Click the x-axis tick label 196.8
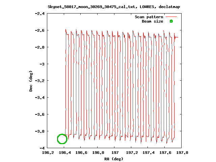This screenshot has height=162, width=216. pos(98,153)
